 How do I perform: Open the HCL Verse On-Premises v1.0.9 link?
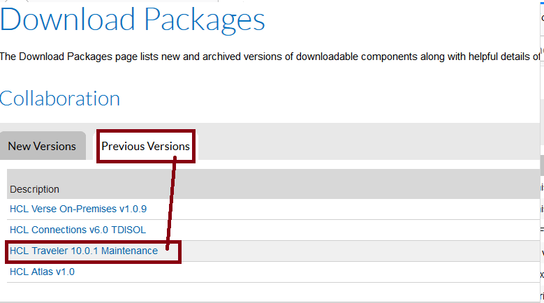pos(78,209)
